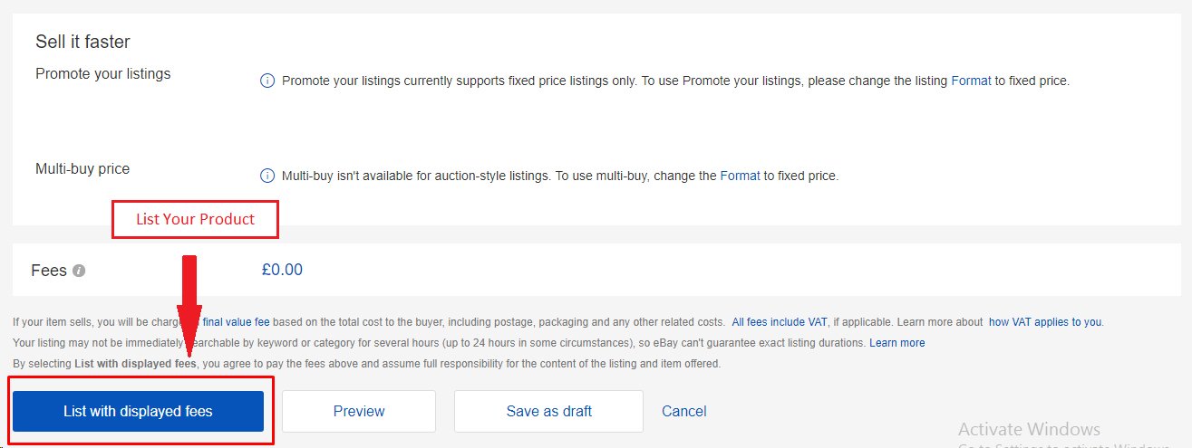Cancel the listing via Cancel link
1192x448 pixels.
[684, 411]
